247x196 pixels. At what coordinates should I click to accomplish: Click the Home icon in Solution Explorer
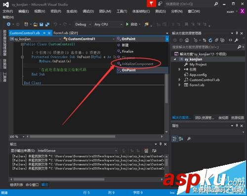click(187, 40)
